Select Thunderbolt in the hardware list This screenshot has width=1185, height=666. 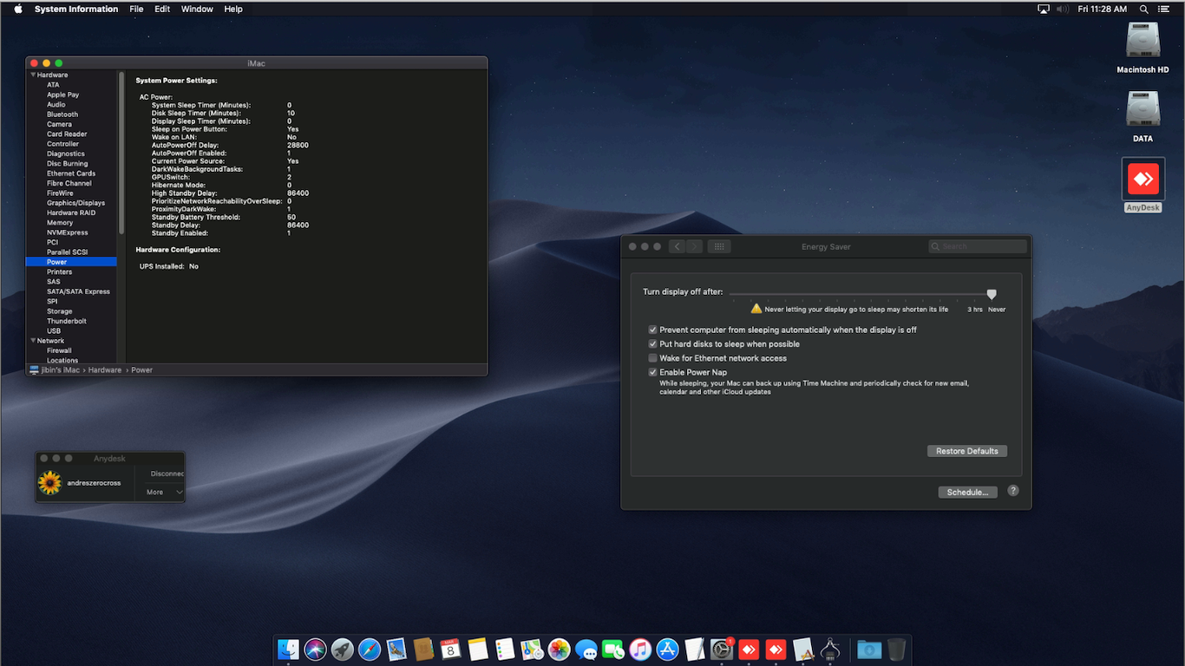[x=67, y=321]
